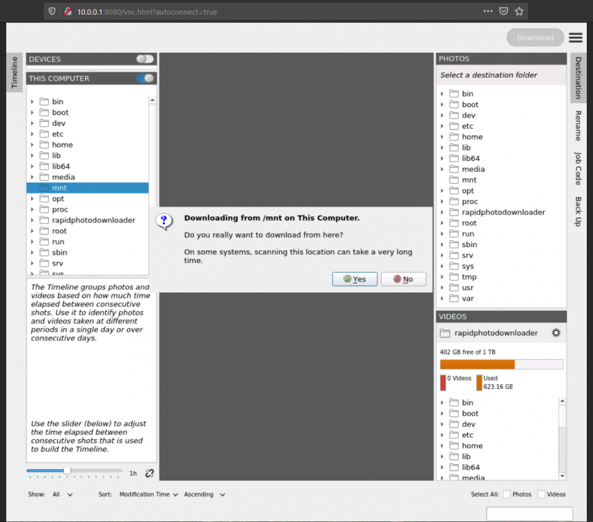Screen dimensions: 593x522
Task: Click the bin folder icon in Videos panel
Action: (x=454, y=402)
